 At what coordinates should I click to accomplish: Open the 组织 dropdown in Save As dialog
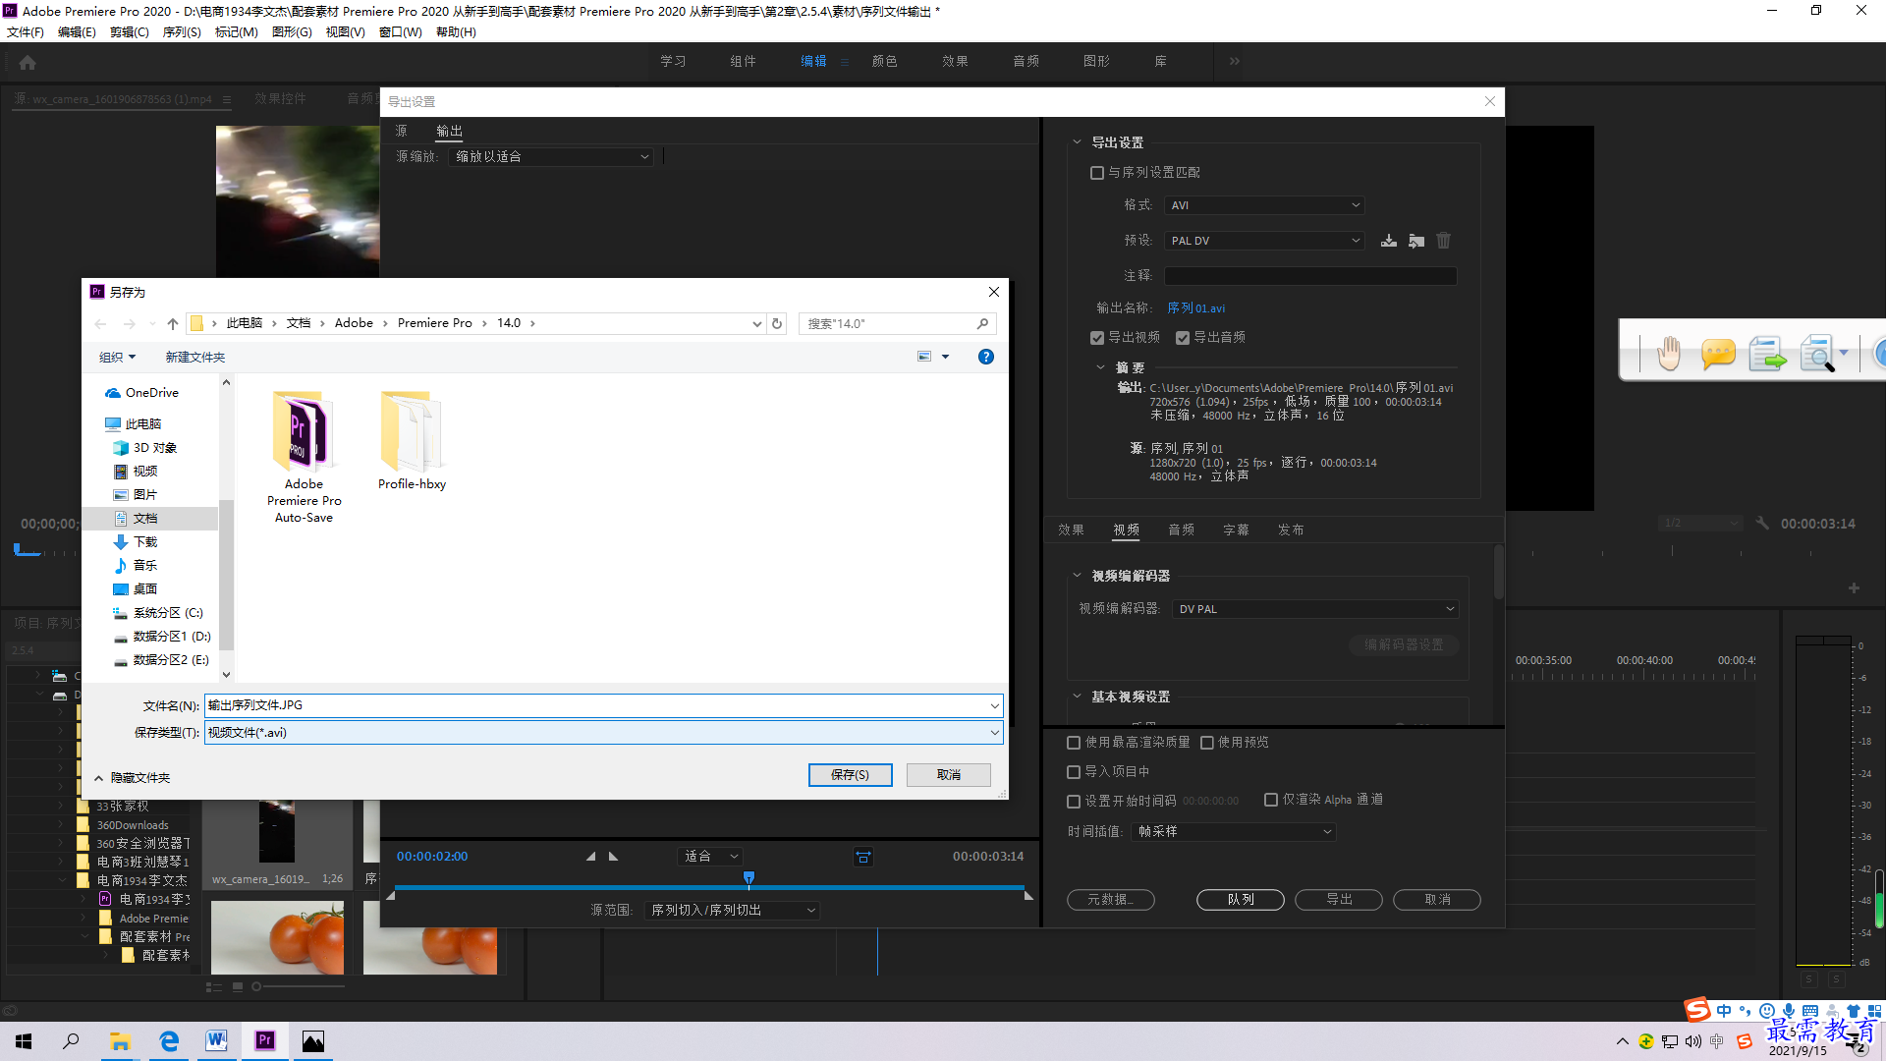117,358
